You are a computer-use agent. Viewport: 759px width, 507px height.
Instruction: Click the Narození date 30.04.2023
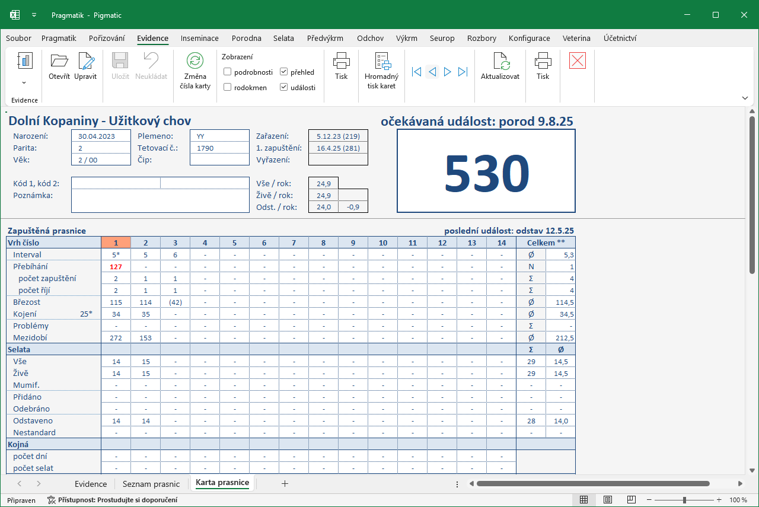[101, 136]
